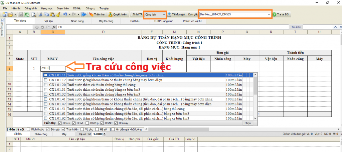Click the export to Excel icon
Viewport: 342px width, 152px height.
[27, 14]
